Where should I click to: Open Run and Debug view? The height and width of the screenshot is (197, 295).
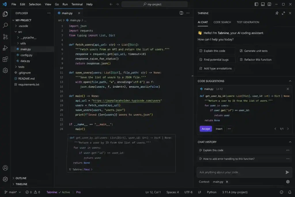pyautogui.click(x=5, y=48)
